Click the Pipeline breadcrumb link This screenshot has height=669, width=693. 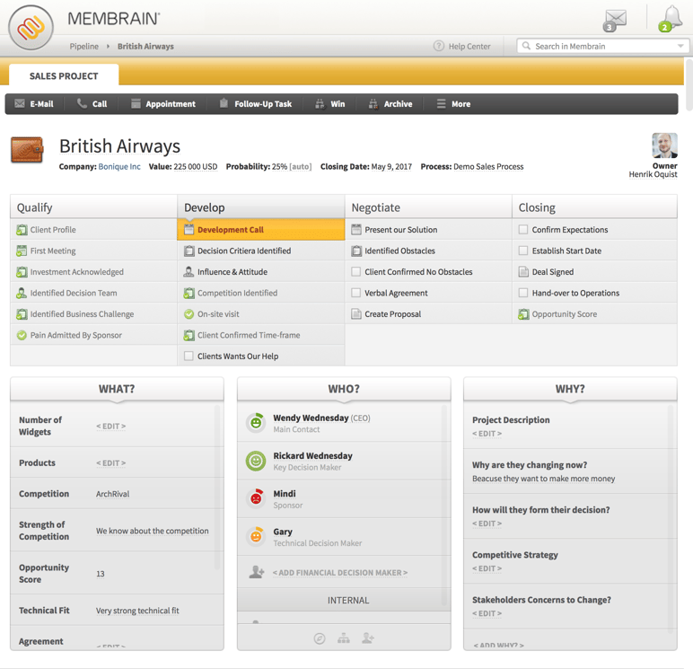pyautogui.click(x=84, y=46)
